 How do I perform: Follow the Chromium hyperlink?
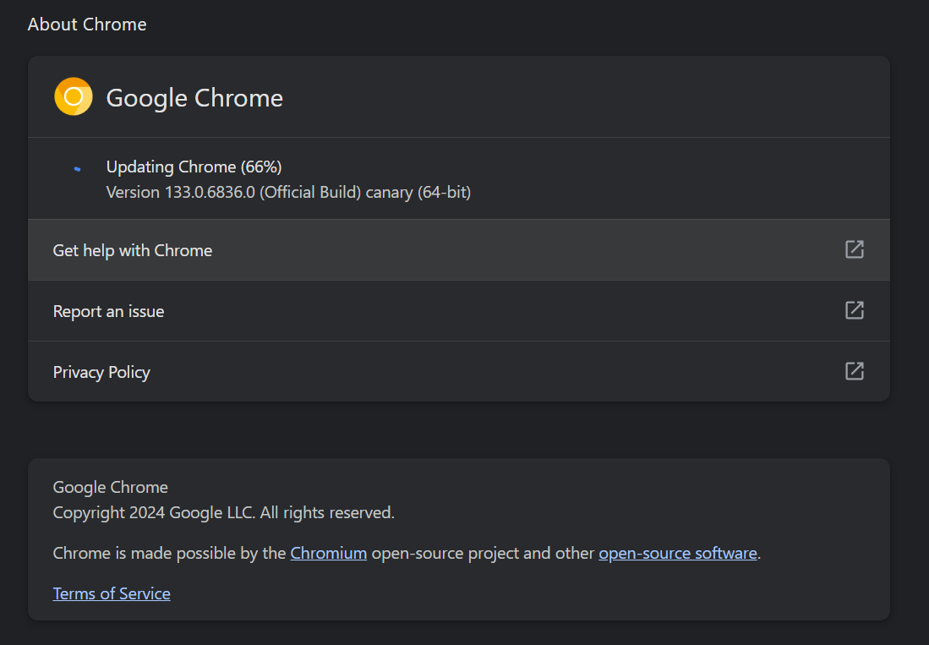tap(328, 553)
